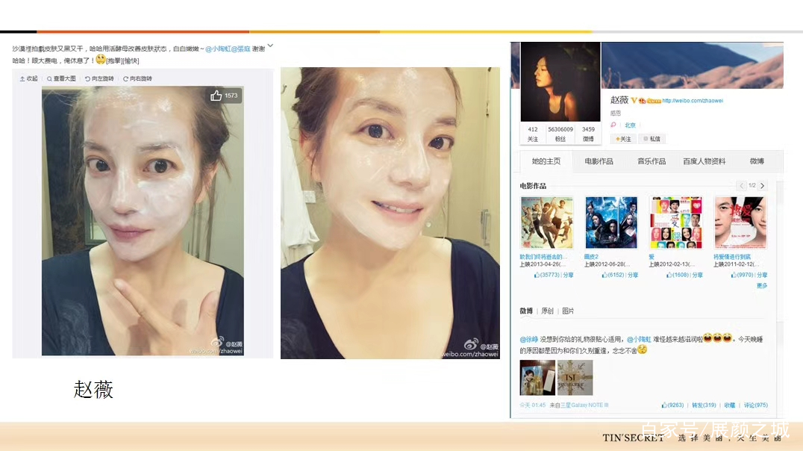This screenshot has height=451, width=803.
Task: Rotate the photo right with 向右旋转
Action: pos(137,78)
